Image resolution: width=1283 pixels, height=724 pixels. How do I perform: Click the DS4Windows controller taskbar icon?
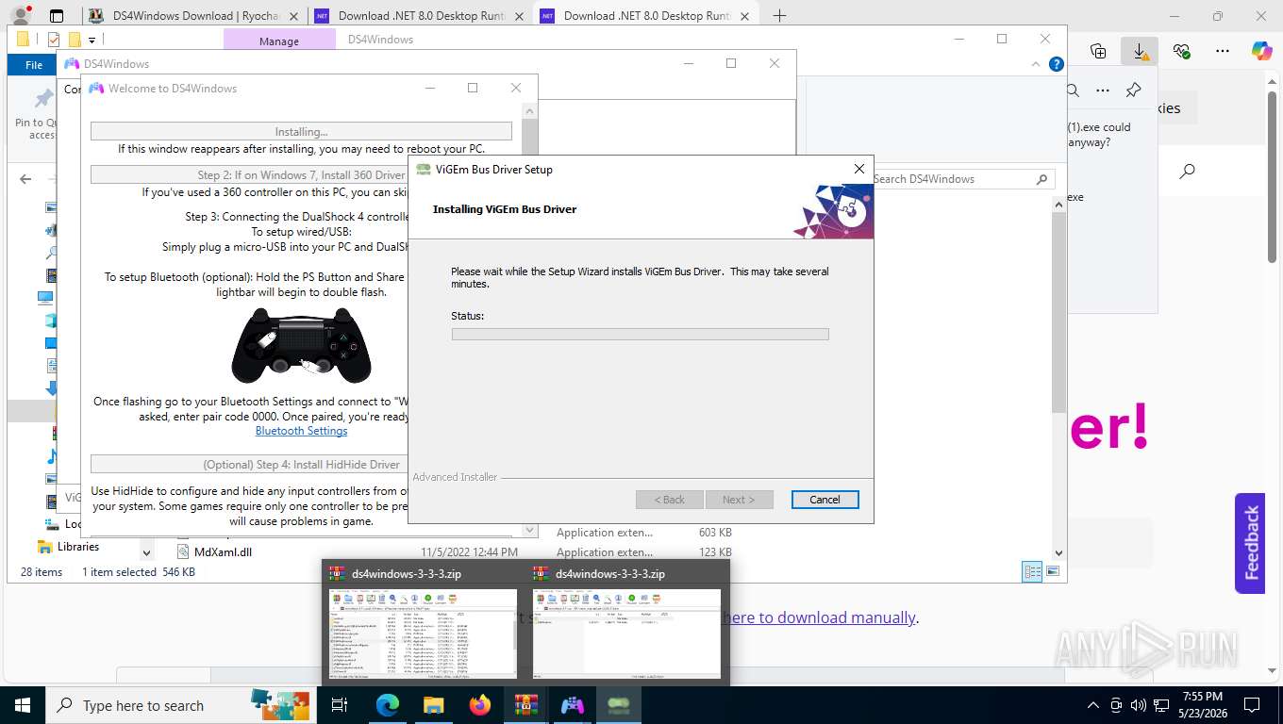coord(573,705)
